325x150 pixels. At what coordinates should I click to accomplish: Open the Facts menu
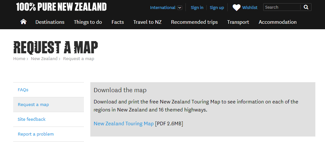(118, 22)
